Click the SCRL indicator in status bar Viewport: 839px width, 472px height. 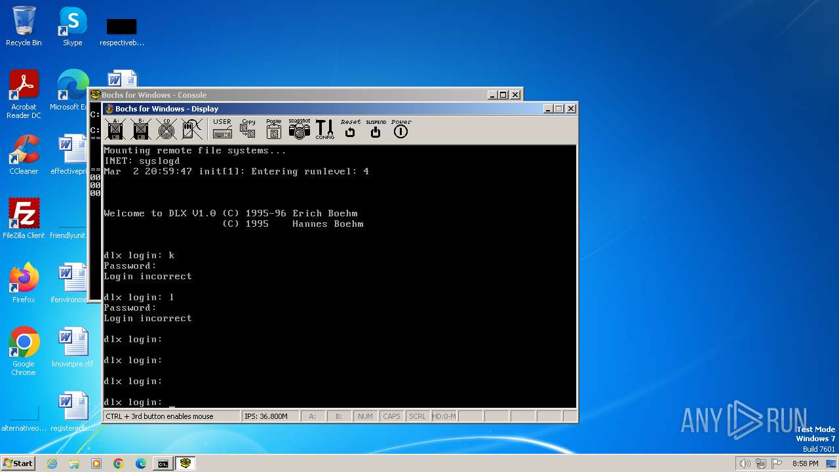pyautogui.click(x=418, y=416)
